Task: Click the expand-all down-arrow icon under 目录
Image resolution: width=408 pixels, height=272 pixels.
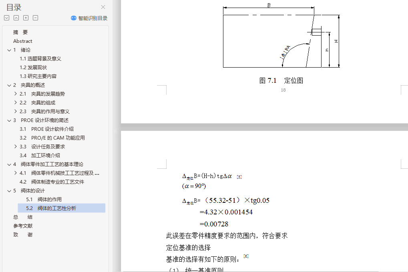Action: point(7,18)
